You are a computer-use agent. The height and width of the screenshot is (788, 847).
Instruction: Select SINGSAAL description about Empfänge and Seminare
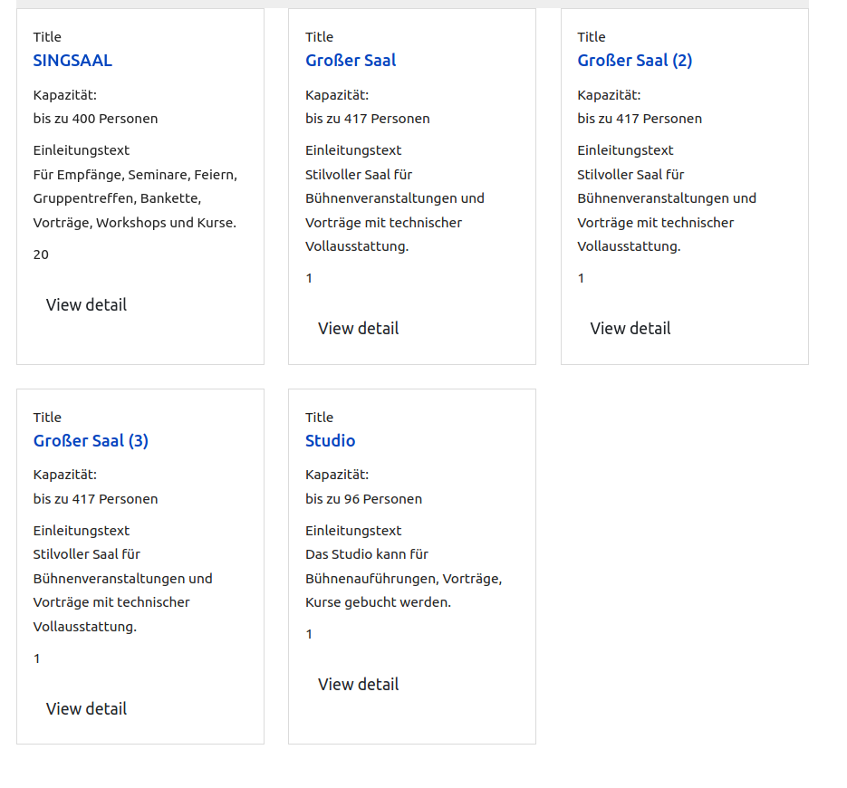135,198
